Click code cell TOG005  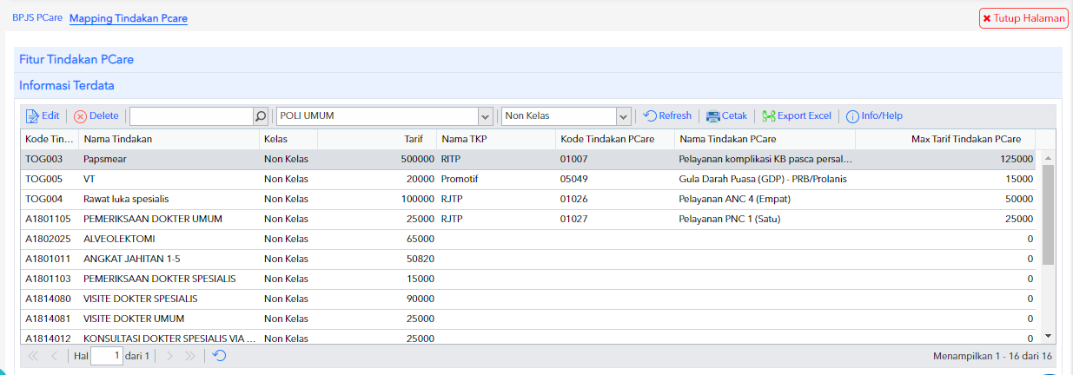point(50,180)
